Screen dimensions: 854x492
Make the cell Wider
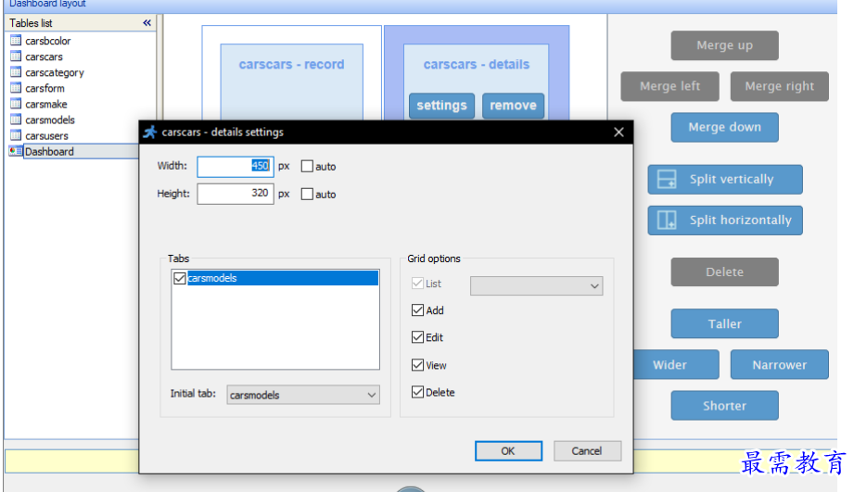tap(676, 365)
